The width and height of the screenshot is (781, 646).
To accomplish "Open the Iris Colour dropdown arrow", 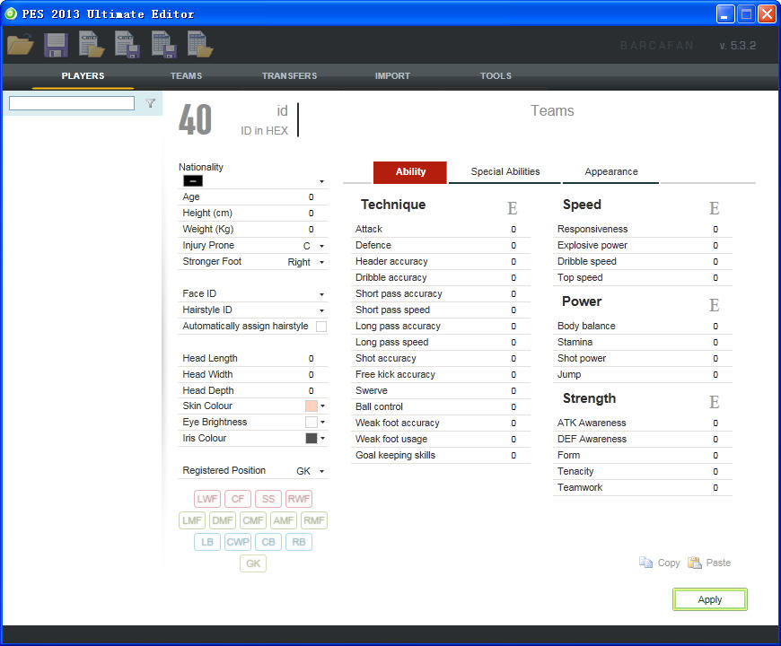I will coord(323,438).
